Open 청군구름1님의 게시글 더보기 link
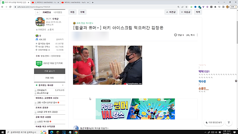The width and height of the screenshot is (238, 134). [x=94, y=128]
